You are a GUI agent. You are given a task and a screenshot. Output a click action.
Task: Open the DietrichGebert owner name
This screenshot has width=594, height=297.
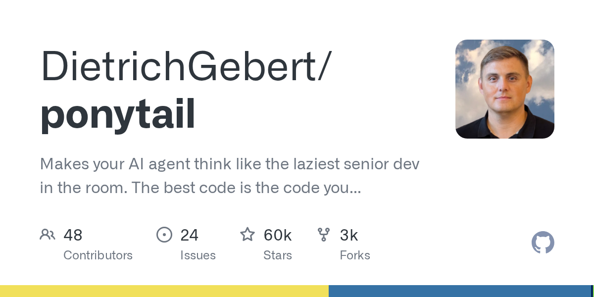point(184,66)
